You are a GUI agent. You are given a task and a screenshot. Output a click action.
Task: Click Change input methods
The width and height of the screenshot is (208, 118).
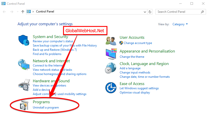click(135, 72)
